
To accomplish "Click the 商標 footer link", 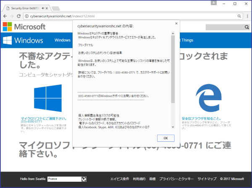I will coord(152,179).
